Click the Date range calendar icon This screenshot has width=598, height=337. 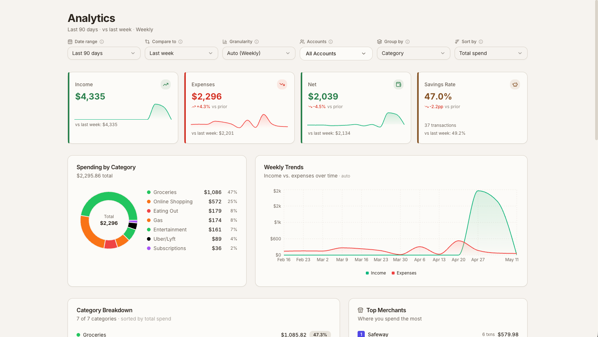click(70, 42)
